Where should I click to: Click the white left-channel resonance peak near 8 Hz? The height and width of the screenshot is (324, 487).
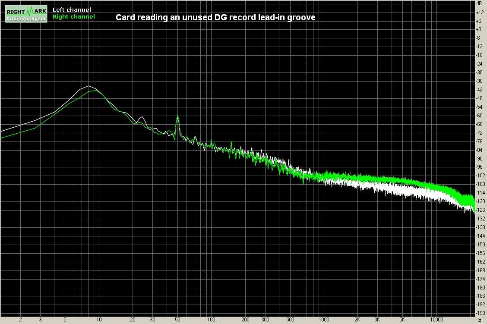point(89,86)
